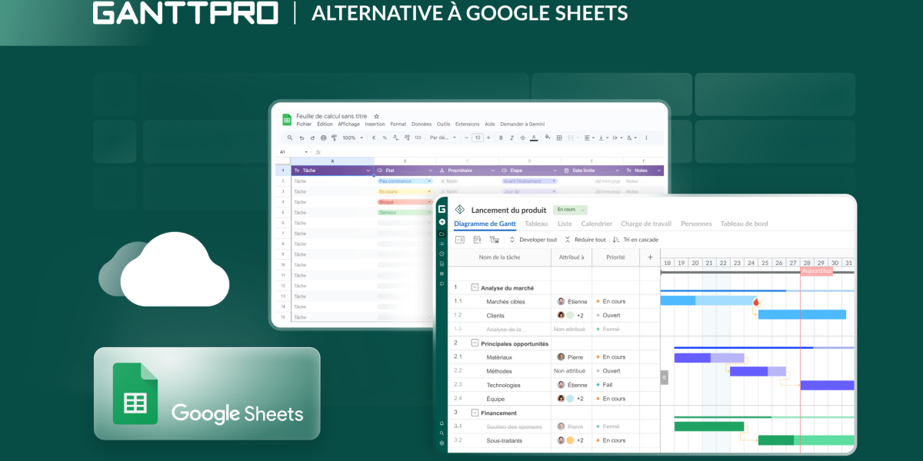This screenshot has width=923, height=461.
Task: Open the En cours status dropdown for Lancement du produit
Action: pos(569,209)
